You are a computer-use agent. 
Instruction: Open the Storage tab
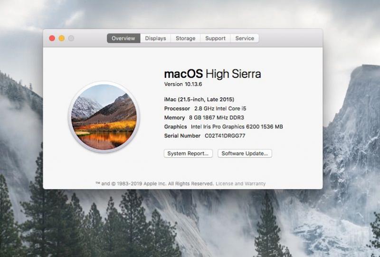tap(185, 38)
